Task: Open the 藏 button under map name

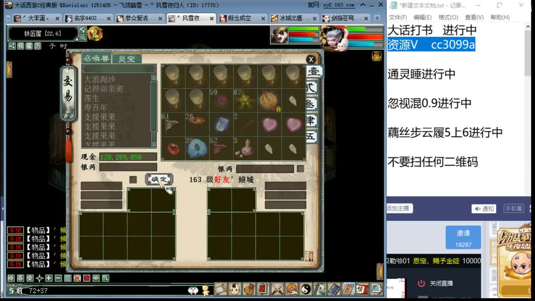Action: pos(29,46)
